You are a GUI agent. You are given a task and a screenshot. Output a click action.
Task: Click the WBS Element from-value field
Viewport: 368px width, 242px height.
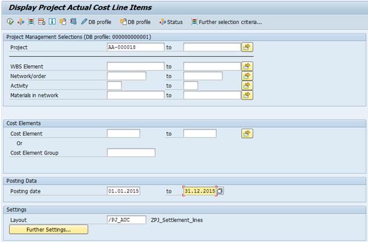click(135, 66)
